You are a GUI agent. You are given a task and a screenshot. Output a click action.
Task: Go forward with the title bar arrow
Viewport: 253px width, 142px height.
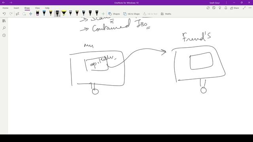pyautogui.click(x=11, y=3)
